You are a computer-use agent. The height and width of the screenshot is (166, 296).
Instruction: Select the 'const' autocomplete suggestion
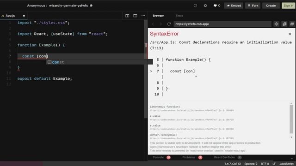99,62
